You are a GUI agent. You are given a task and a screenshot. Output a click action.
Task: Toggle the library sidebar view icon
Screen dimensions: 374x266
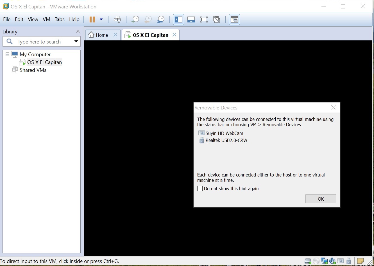(x=178, y=19)
